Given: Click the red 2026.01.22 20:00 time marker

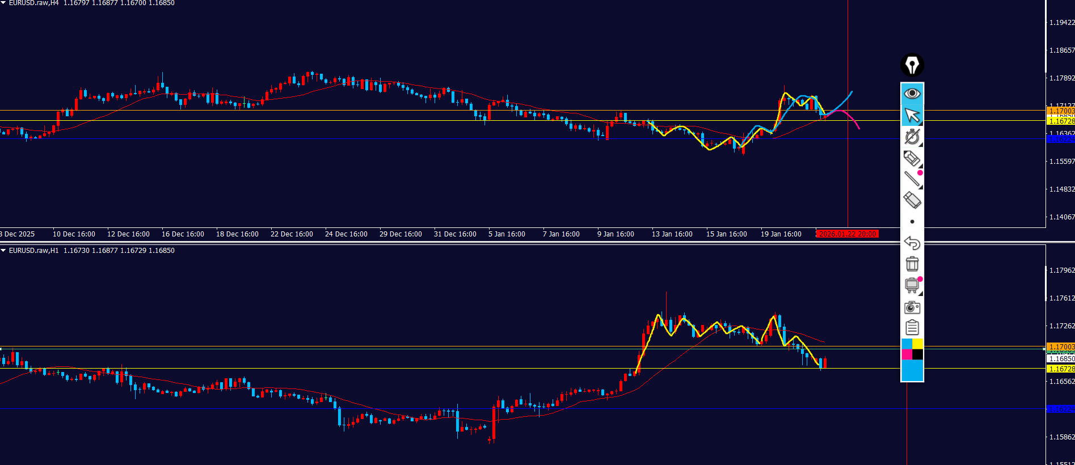Looking at the screenshot, I should tap(848, 234).
